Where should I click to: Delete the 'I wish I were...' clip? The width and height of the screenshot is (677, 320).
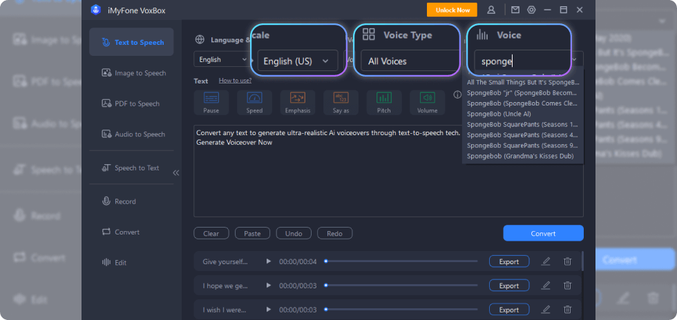[568, 310]
